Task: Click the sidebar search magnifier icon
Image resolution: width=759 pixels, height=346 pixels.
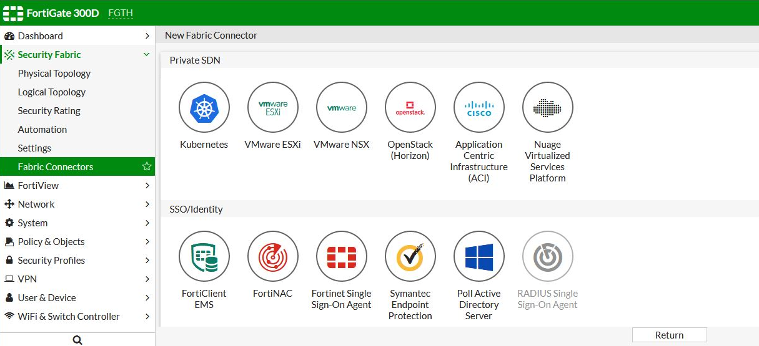Action: (x=77, y=340)
